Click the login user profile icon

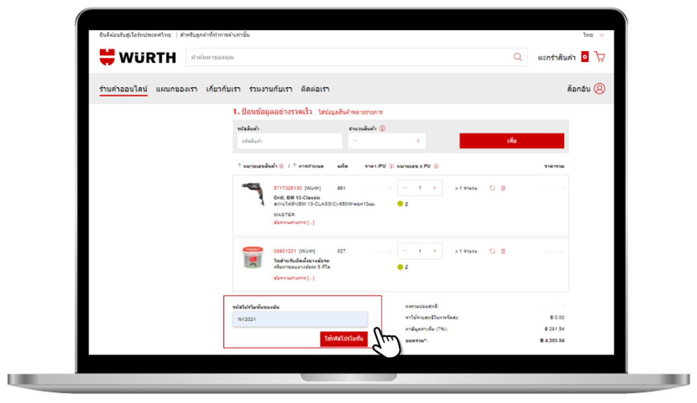point(599,89)
